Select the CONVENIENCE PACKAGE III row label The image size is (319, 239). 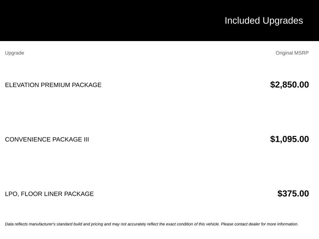pos(47,139)
